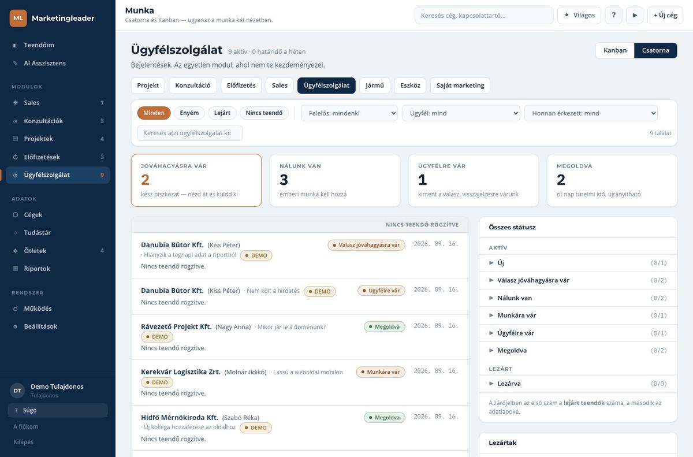Switch to Kanban view

615,50
